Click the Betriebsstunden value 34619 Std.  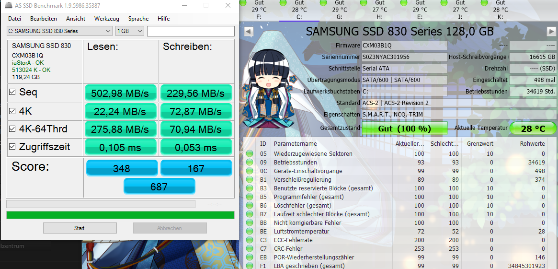pos(533,92)
